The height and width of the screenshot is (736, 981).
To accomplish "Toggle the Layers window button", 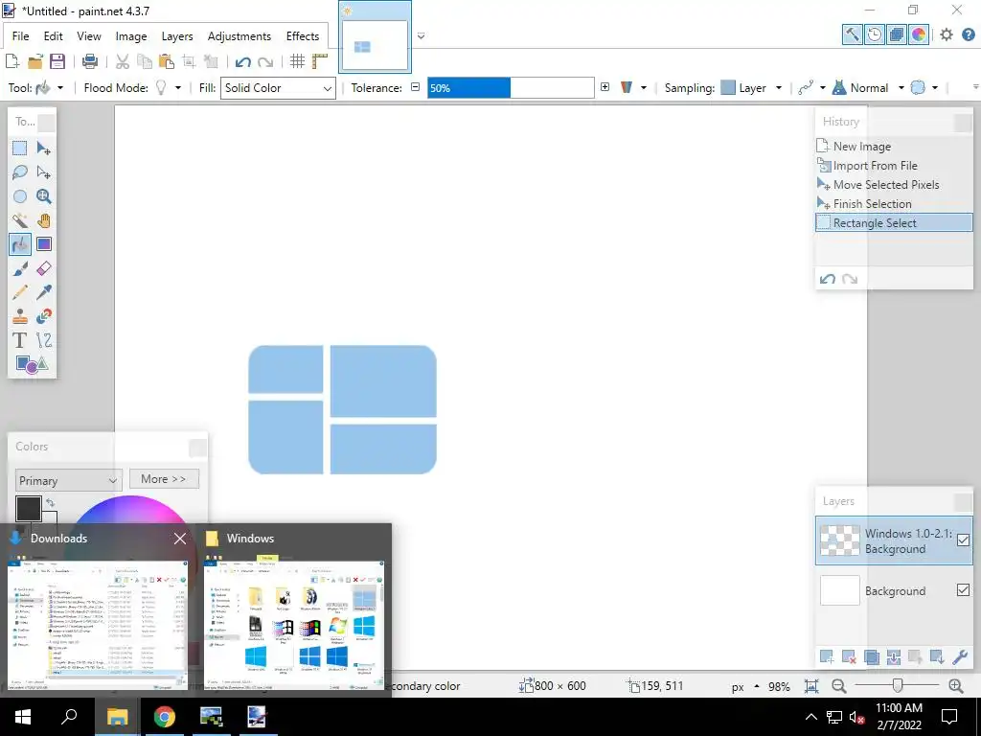I will pos(896,35).
